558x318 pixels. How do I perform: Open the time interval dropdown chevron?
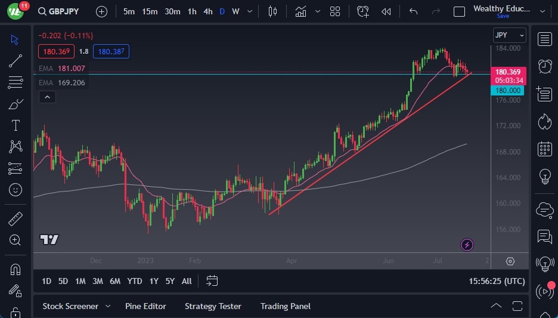coord(249,11)
